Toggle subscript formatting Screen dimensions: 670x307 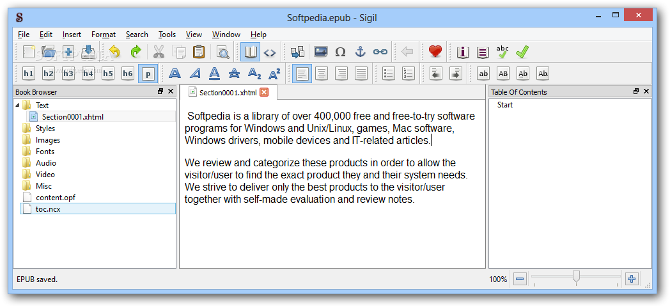(x=254, y=74)
